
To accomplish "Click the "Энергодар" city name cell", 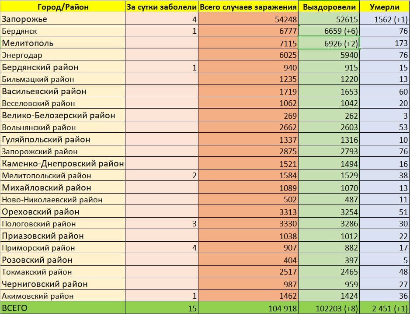I will coord(62,55).
